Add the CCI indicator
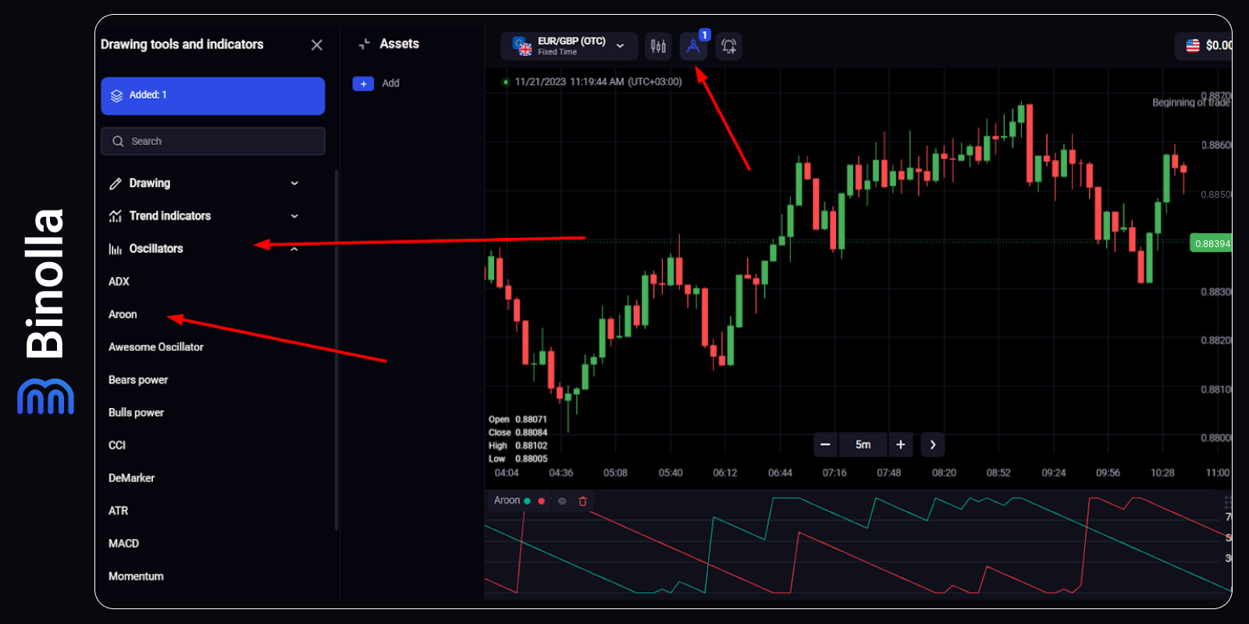This screenshot has width=1249, height=624. (117, 445)
